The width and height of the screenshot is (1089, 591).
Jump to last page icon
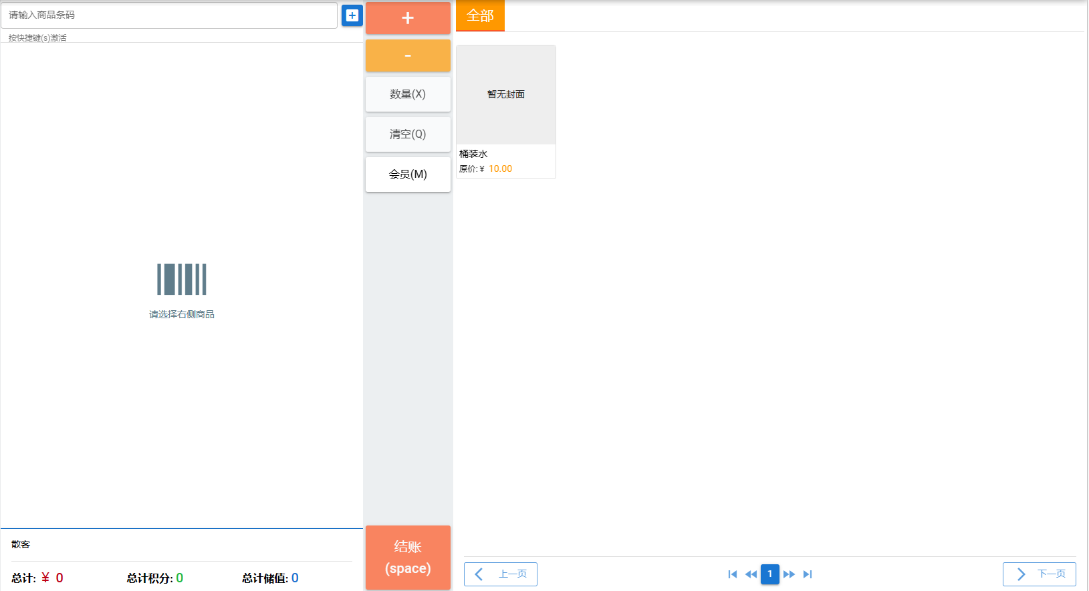click(x=808, y=574)
